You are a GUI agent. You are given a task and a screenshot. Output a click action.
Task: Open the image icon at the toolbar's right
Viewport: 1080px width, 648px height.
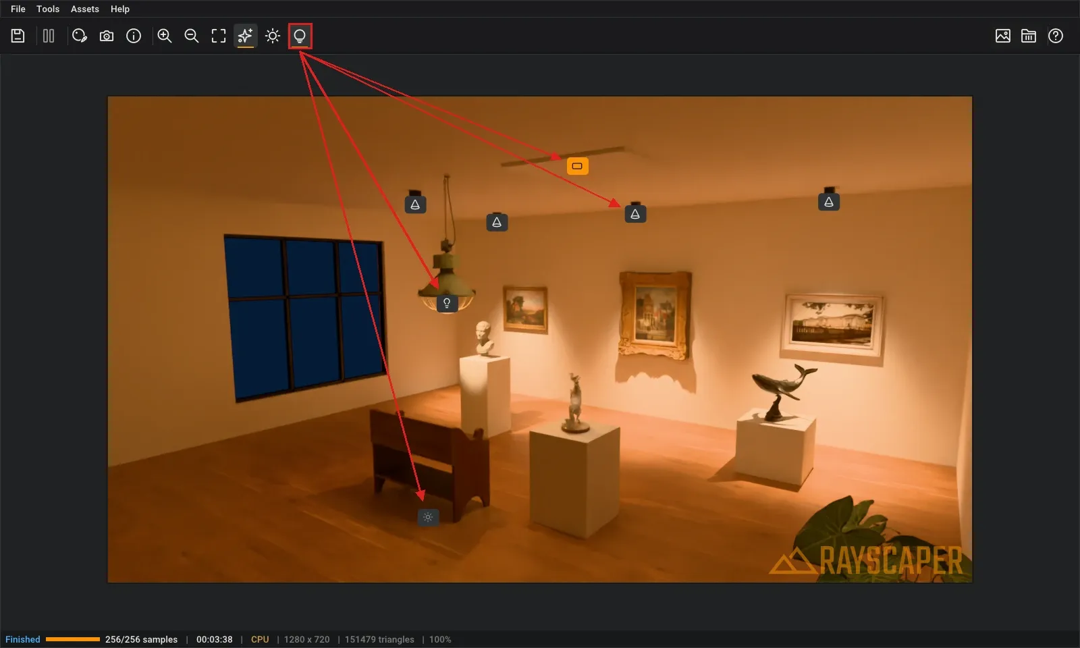tap(1003, 36)
